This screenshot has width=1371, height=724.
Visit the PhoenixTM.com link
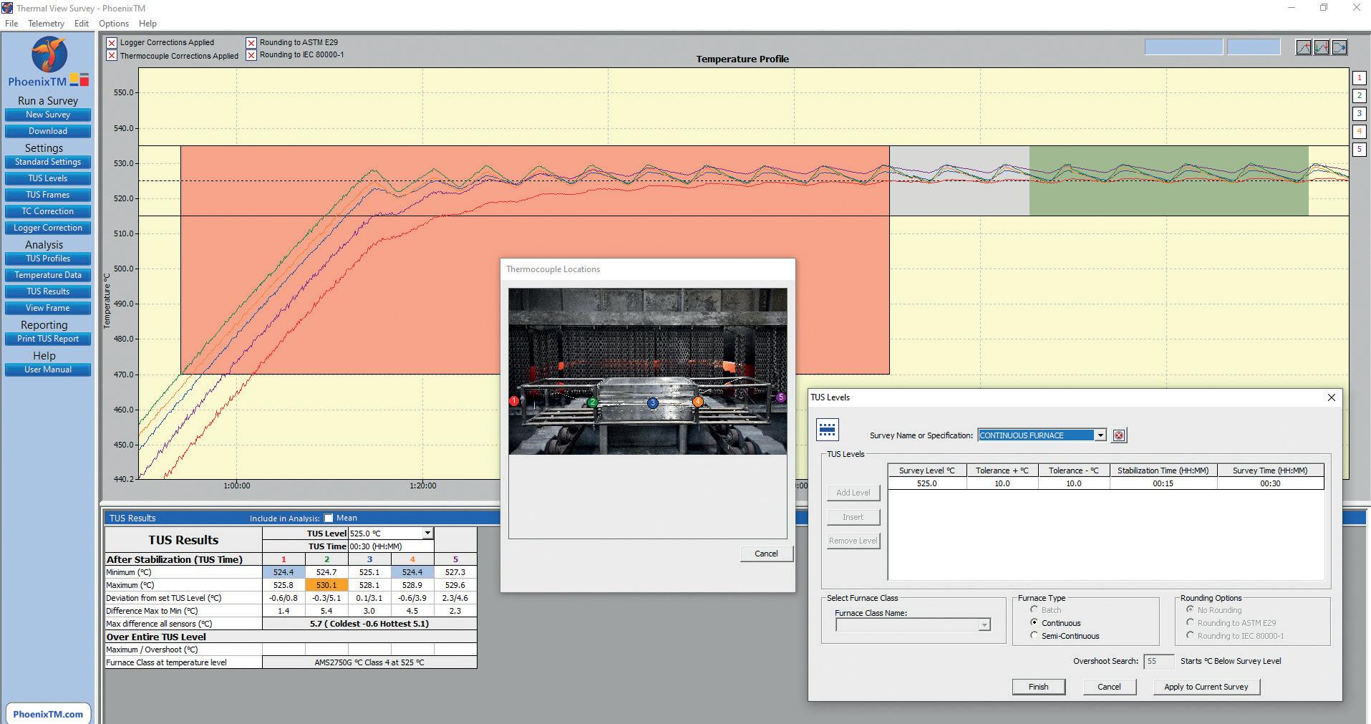[48, 714]
